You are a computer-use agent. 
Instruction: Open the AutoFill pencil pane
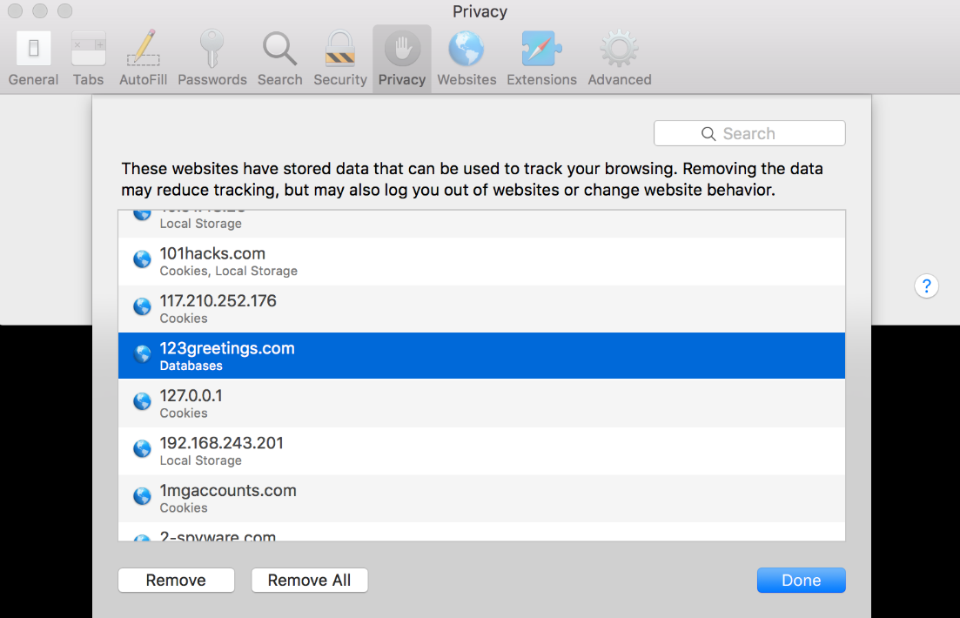coord(143,59)
